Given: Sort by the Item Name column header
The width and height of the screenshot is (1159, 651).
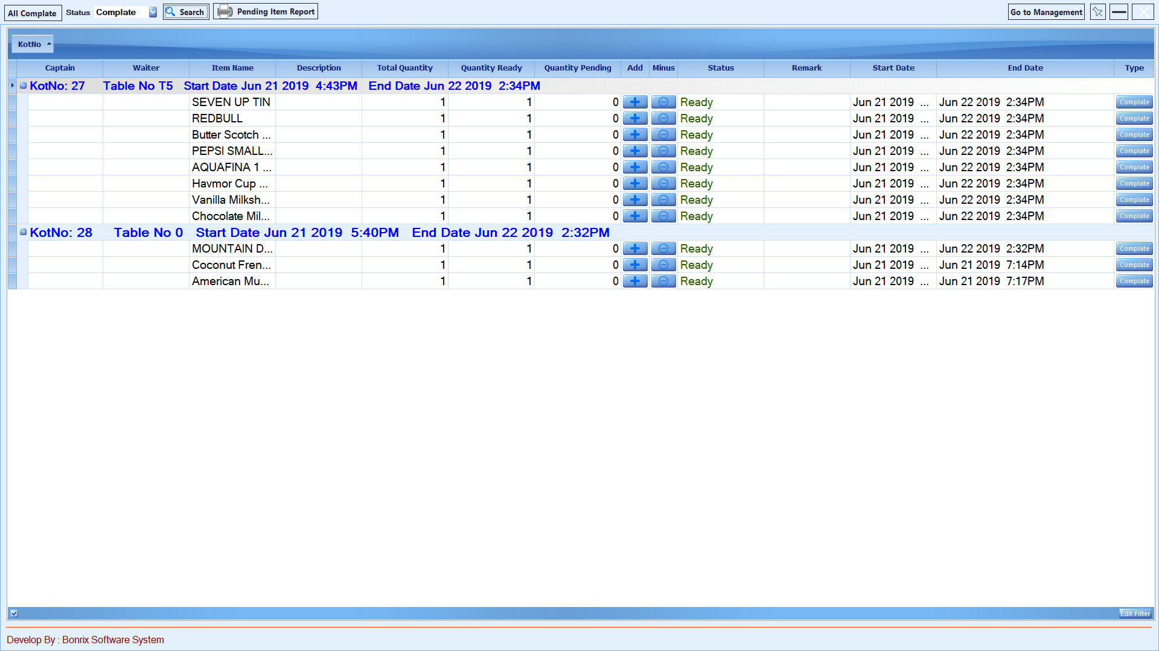Looking at the screenshot, I should tap(232, 68).
